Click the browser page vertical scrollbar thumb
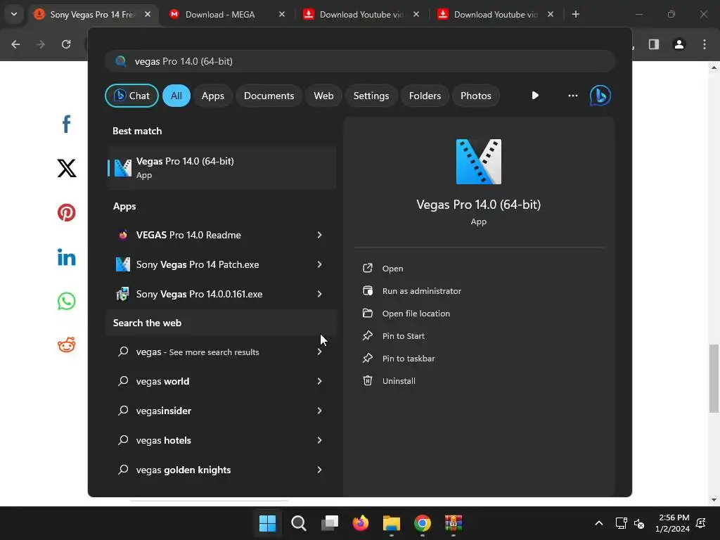This screenshot has width=720, height=540. 714,378
